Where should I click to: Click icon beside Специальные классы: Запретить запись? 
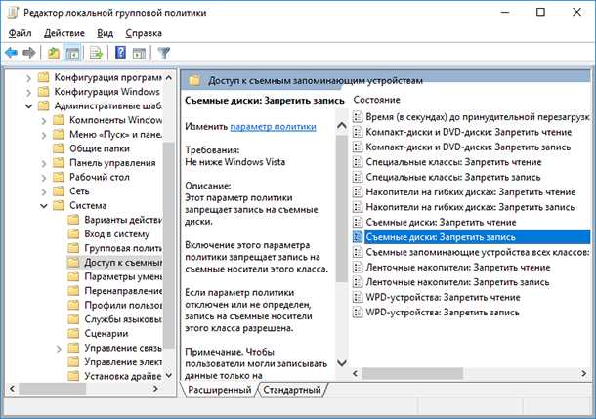click(x=358, y=177)
